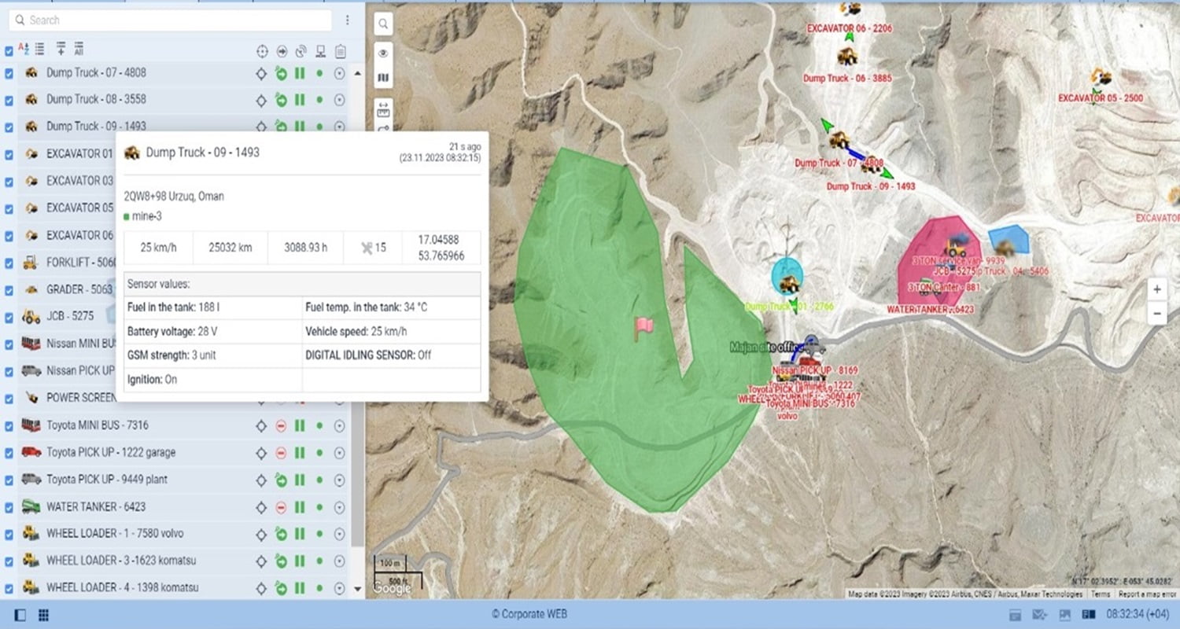Expand the options menu for WHEEL LOADER - 4 - 1398
The image size is (1180, 629).
[339, 588]
